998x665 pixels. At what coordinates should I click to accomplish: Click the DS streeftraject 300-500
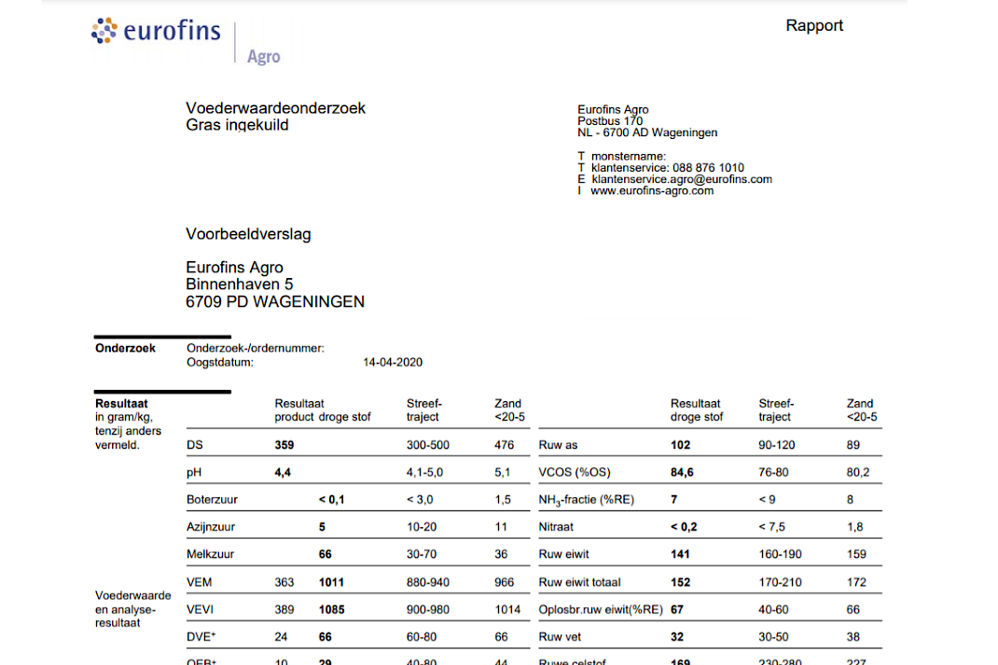coord(428,445)
